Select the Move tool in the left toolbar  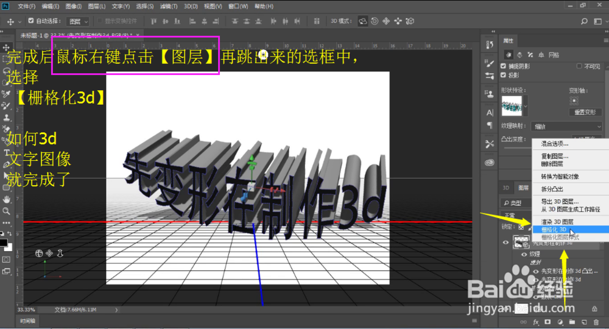point(6,48)
